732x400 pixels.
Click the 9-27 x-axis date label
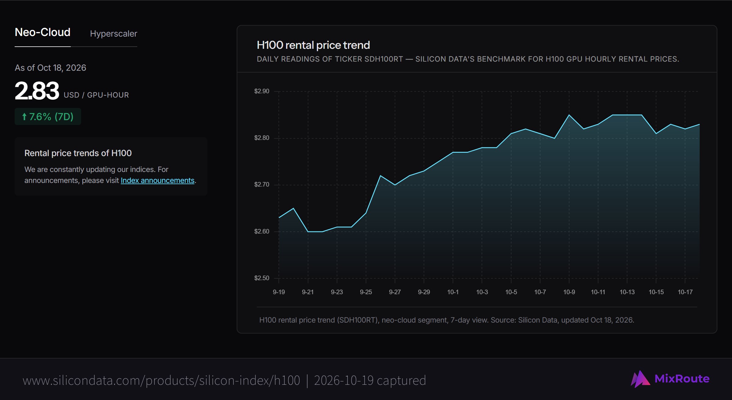click(x=395, y=292)
